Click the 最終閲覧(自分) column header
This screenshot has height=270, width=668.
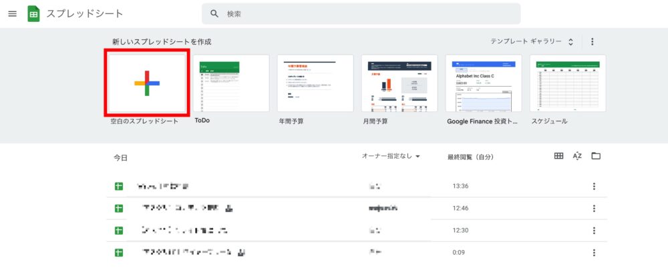click(470, 157)
